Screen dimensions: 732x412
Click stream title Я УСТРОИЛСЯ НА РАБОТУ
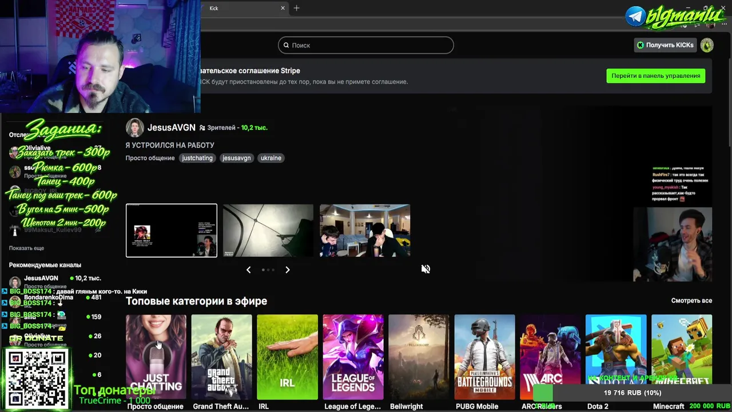pos(170,145)
